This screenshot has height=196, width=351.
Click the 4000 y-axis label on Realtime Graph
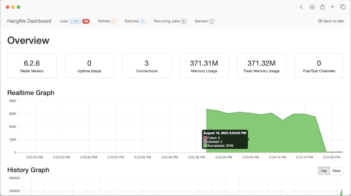click(x=13, y=101)
